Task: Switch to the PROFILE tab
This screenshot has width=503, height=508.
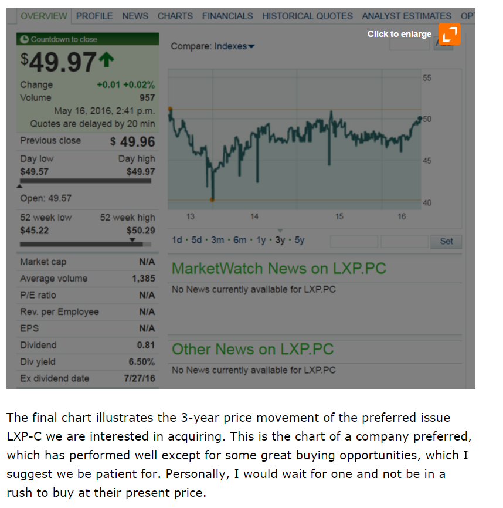Action: pyautogui.click(x=94, y=16)
